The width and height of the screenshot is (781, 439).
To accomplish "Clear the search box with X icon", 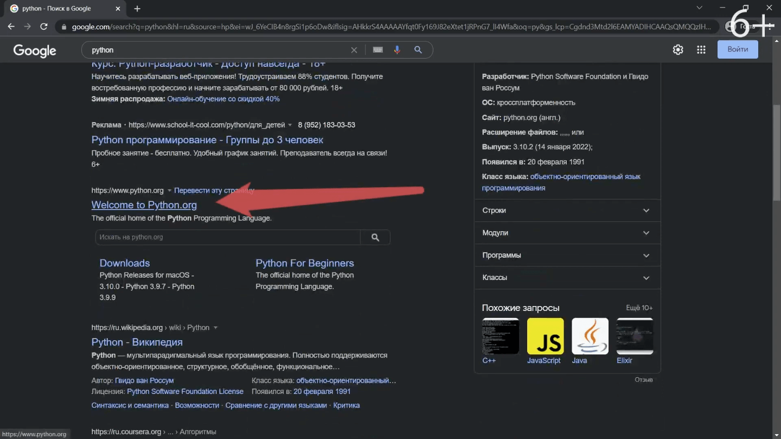I will click(x=354, y=50).
